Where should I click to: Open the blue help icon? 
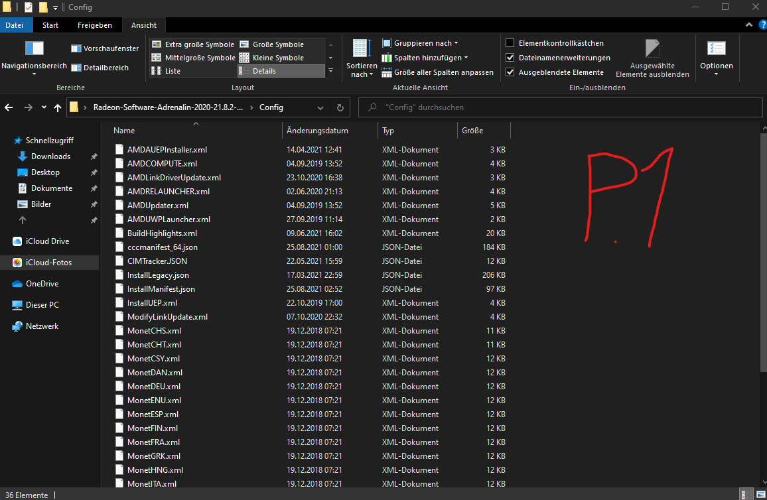click(762, 25)
